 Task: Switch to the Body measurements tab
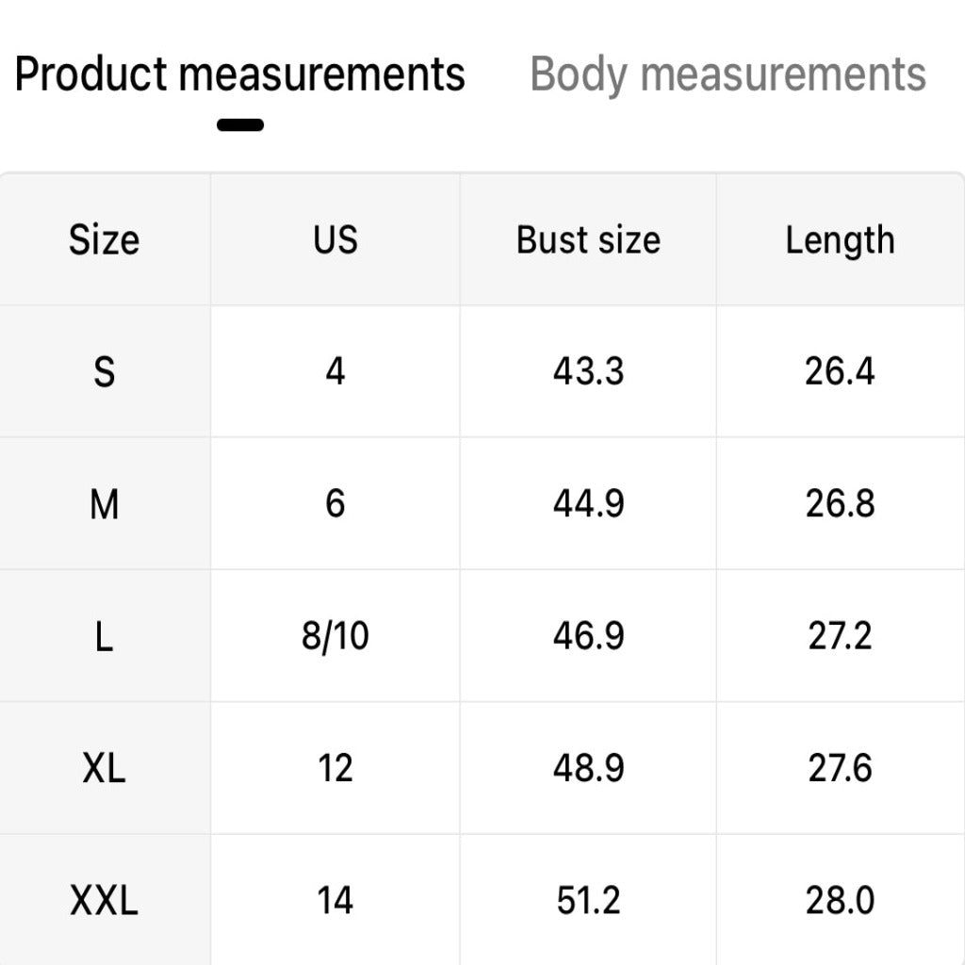pos(728,75)
